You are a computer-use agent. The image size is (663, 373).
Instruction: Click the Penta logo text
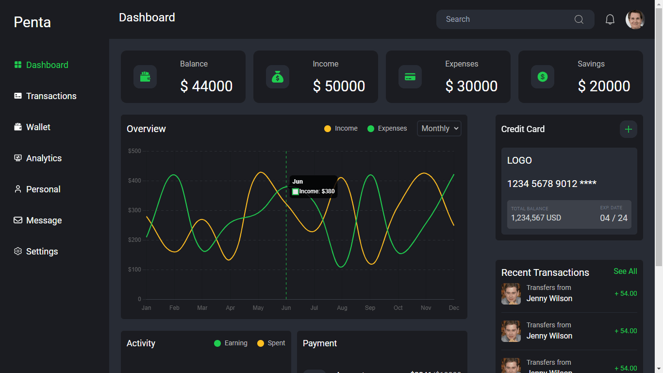pyautogui.click(x=32, y=22)
